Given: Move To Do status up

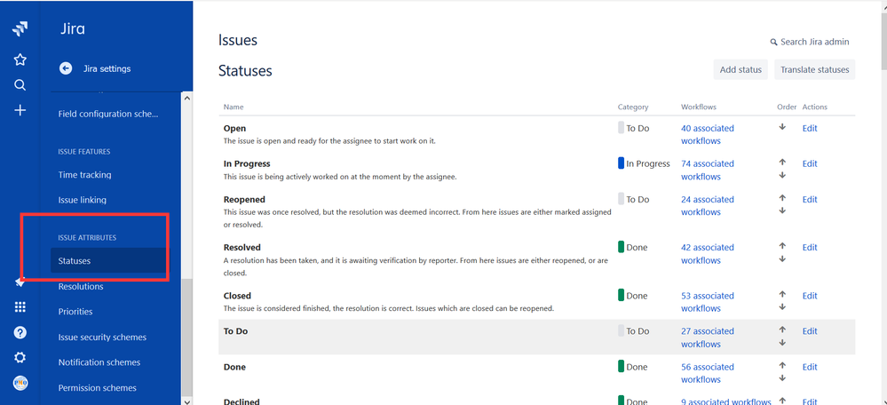Looking at the screenshot, I should (x=782, y=330).
